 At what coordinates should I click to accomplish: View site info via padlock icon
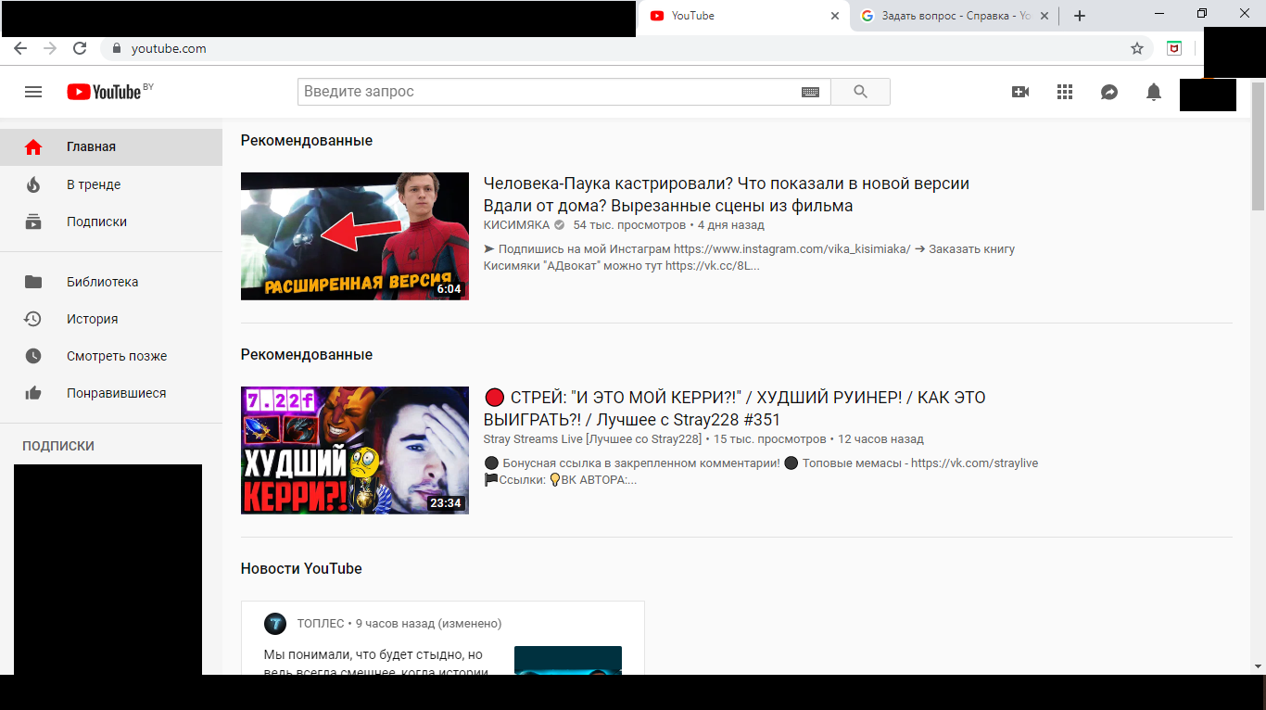point(117,48)
